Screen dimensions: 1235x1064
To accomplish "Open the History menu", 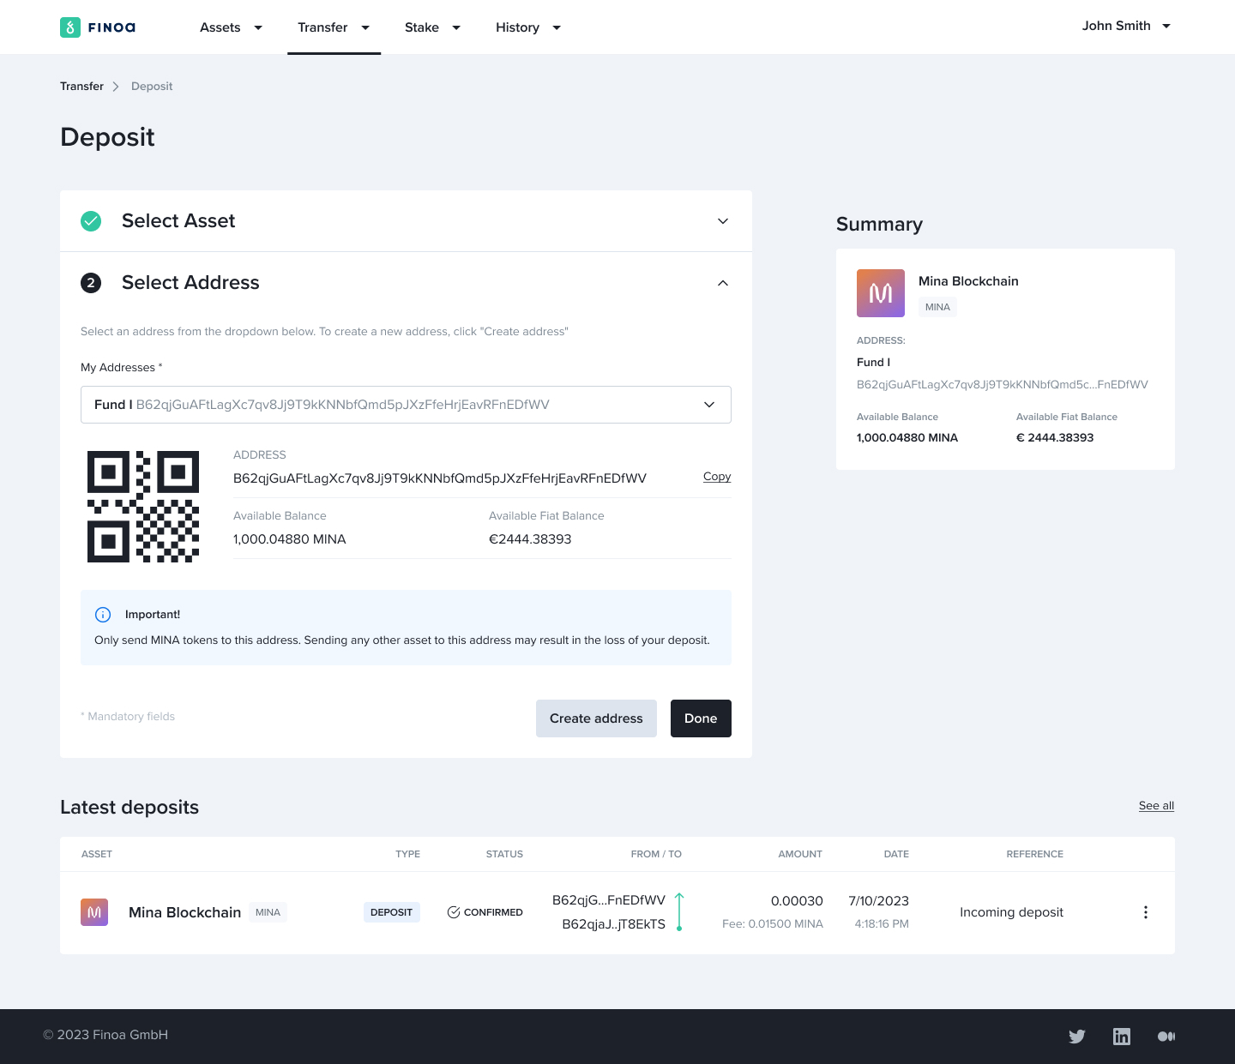I will 527,27.
